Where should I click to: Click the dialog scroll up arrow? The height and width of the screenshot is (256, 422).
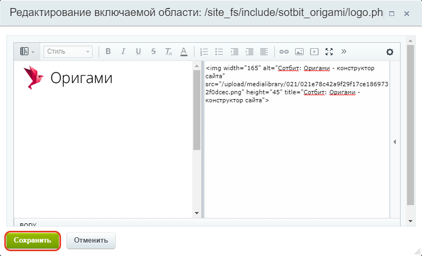tap(410, 41)
